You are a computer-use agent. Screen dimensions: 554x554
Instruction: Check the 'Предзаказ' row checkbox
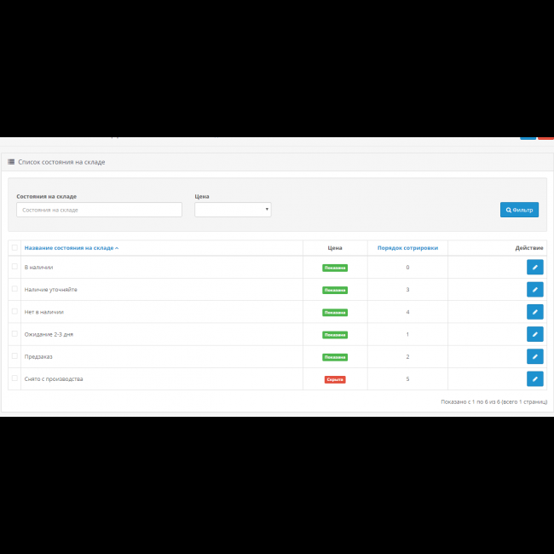point(14,355)
